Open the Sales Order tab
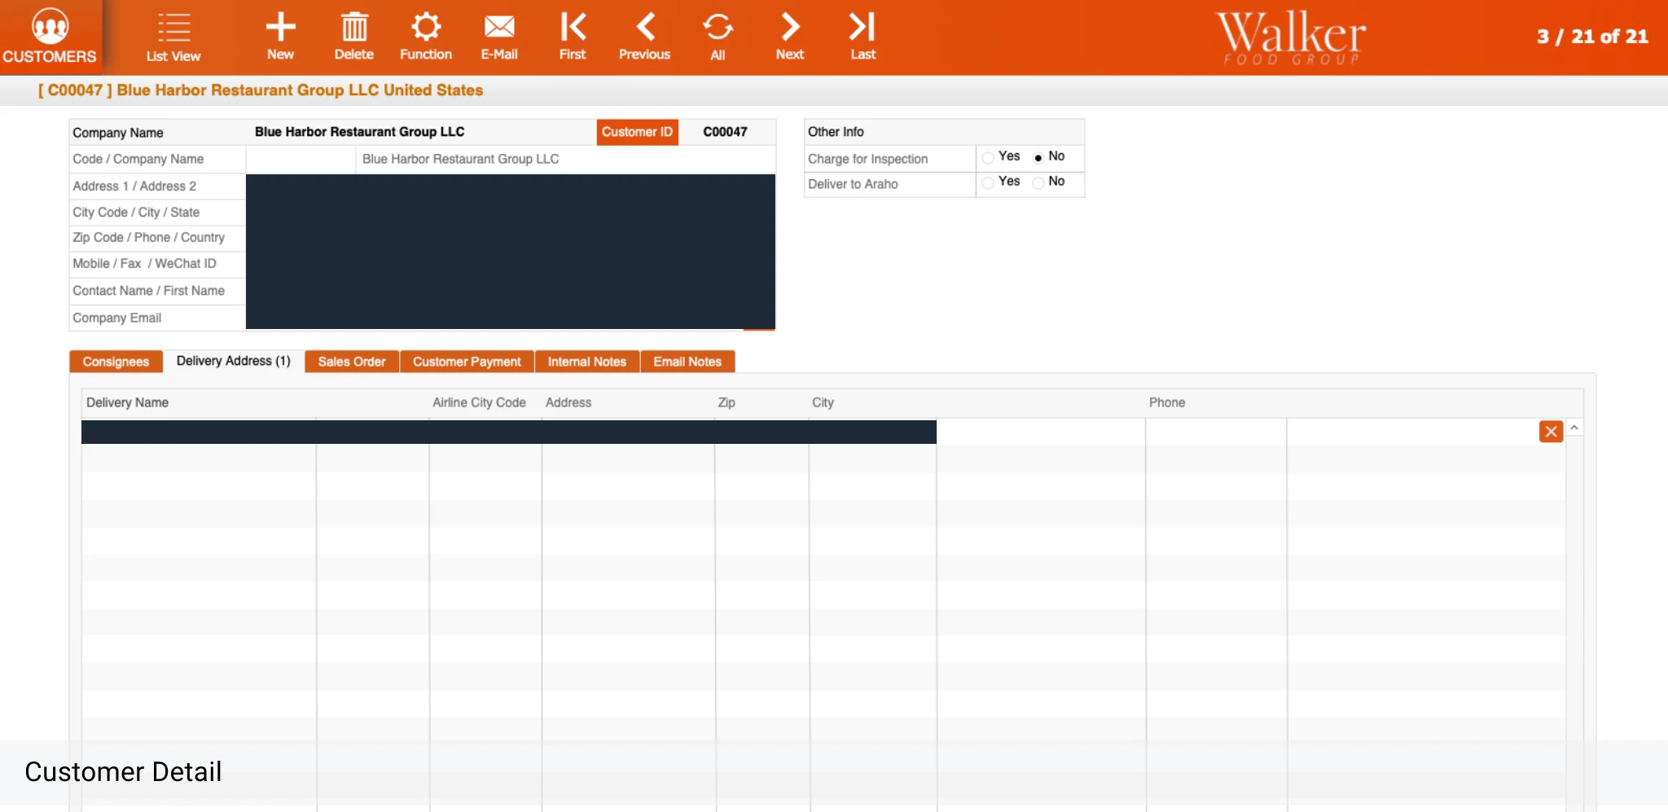This screenshot has width=1668, height=812. (352, 362)
